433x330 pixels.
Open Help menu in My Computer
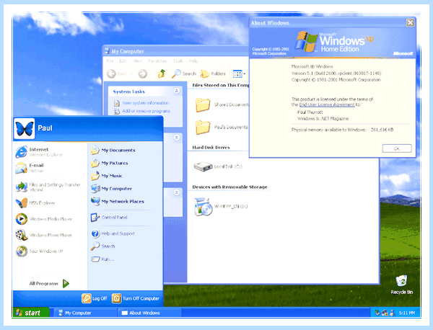point(193,61)
